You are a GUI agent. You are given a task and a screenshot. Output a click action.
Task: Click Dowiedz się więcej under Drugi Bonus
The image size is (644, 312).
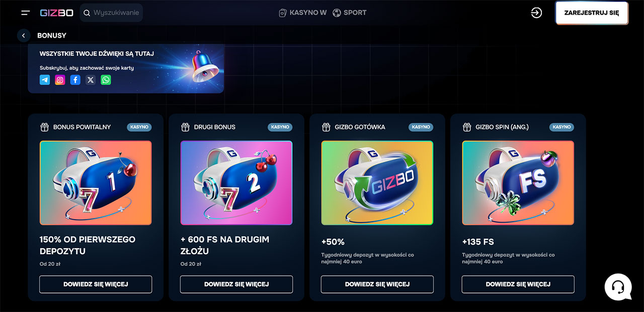[x=236, y=284]
